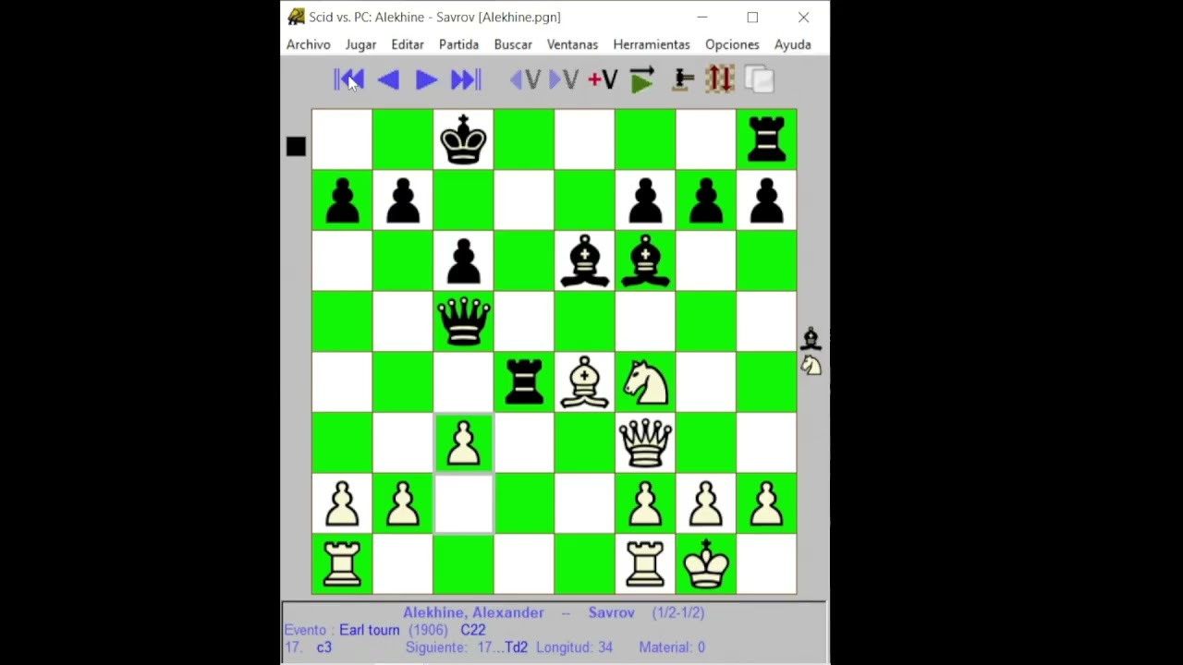
Task: Click the game result (1/2-1/2)
Action: (x=677, y=612)
